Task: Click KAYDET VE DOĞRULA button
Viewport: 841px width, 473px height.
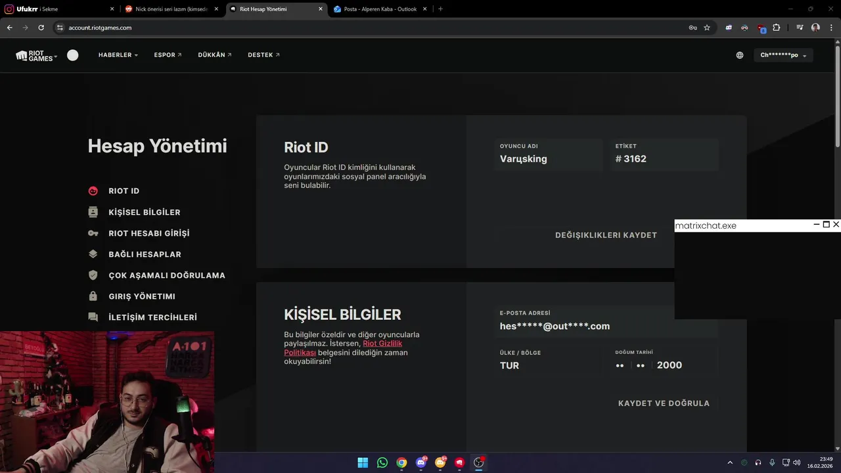Action: pyautogui.click(x=664, y=403)
